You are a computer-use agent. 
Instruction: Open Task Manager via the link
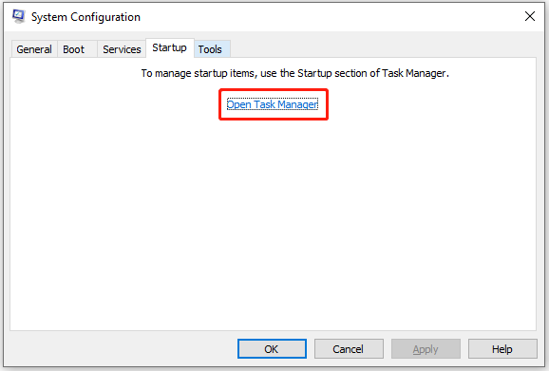[x=273, y=104]
